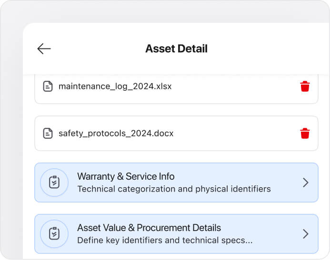Select 'Define key identifiers and technical specs...' subtitle

165,241
